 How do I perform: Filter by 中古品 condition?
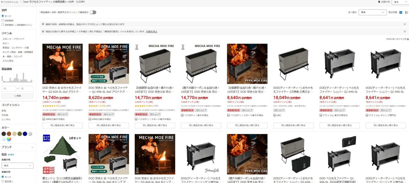click(5, 115)
